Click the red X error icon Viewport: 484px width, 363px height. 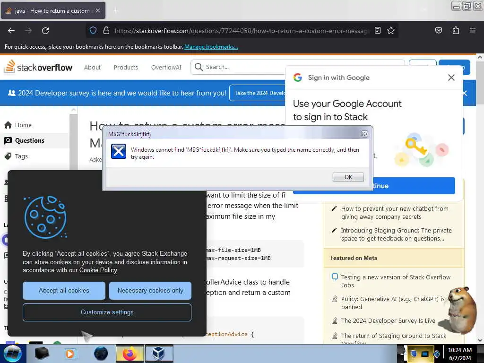click(119, 151)
